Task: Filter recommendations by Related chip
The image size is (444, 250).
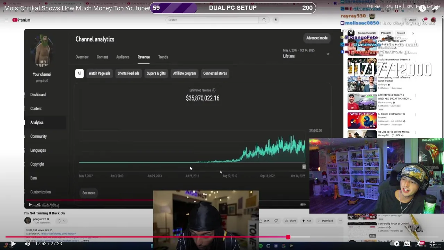Action: 401,33
